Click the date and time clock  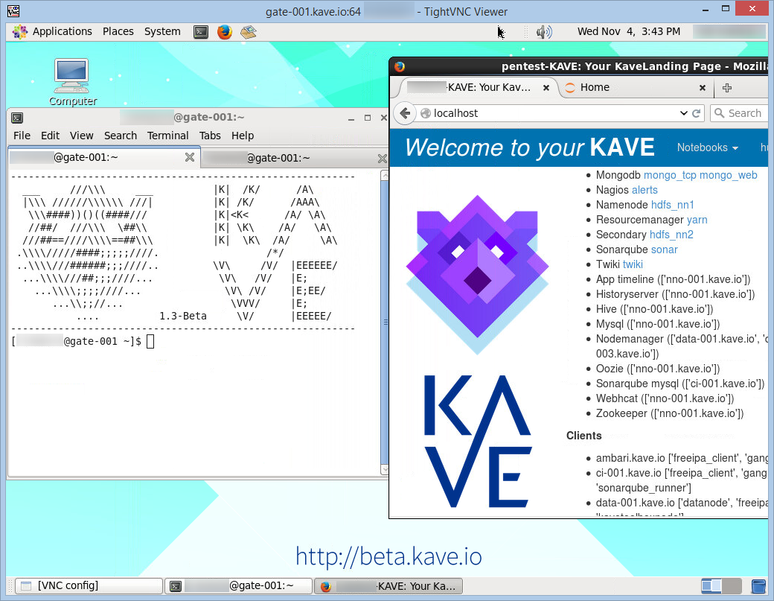(628, 31)
